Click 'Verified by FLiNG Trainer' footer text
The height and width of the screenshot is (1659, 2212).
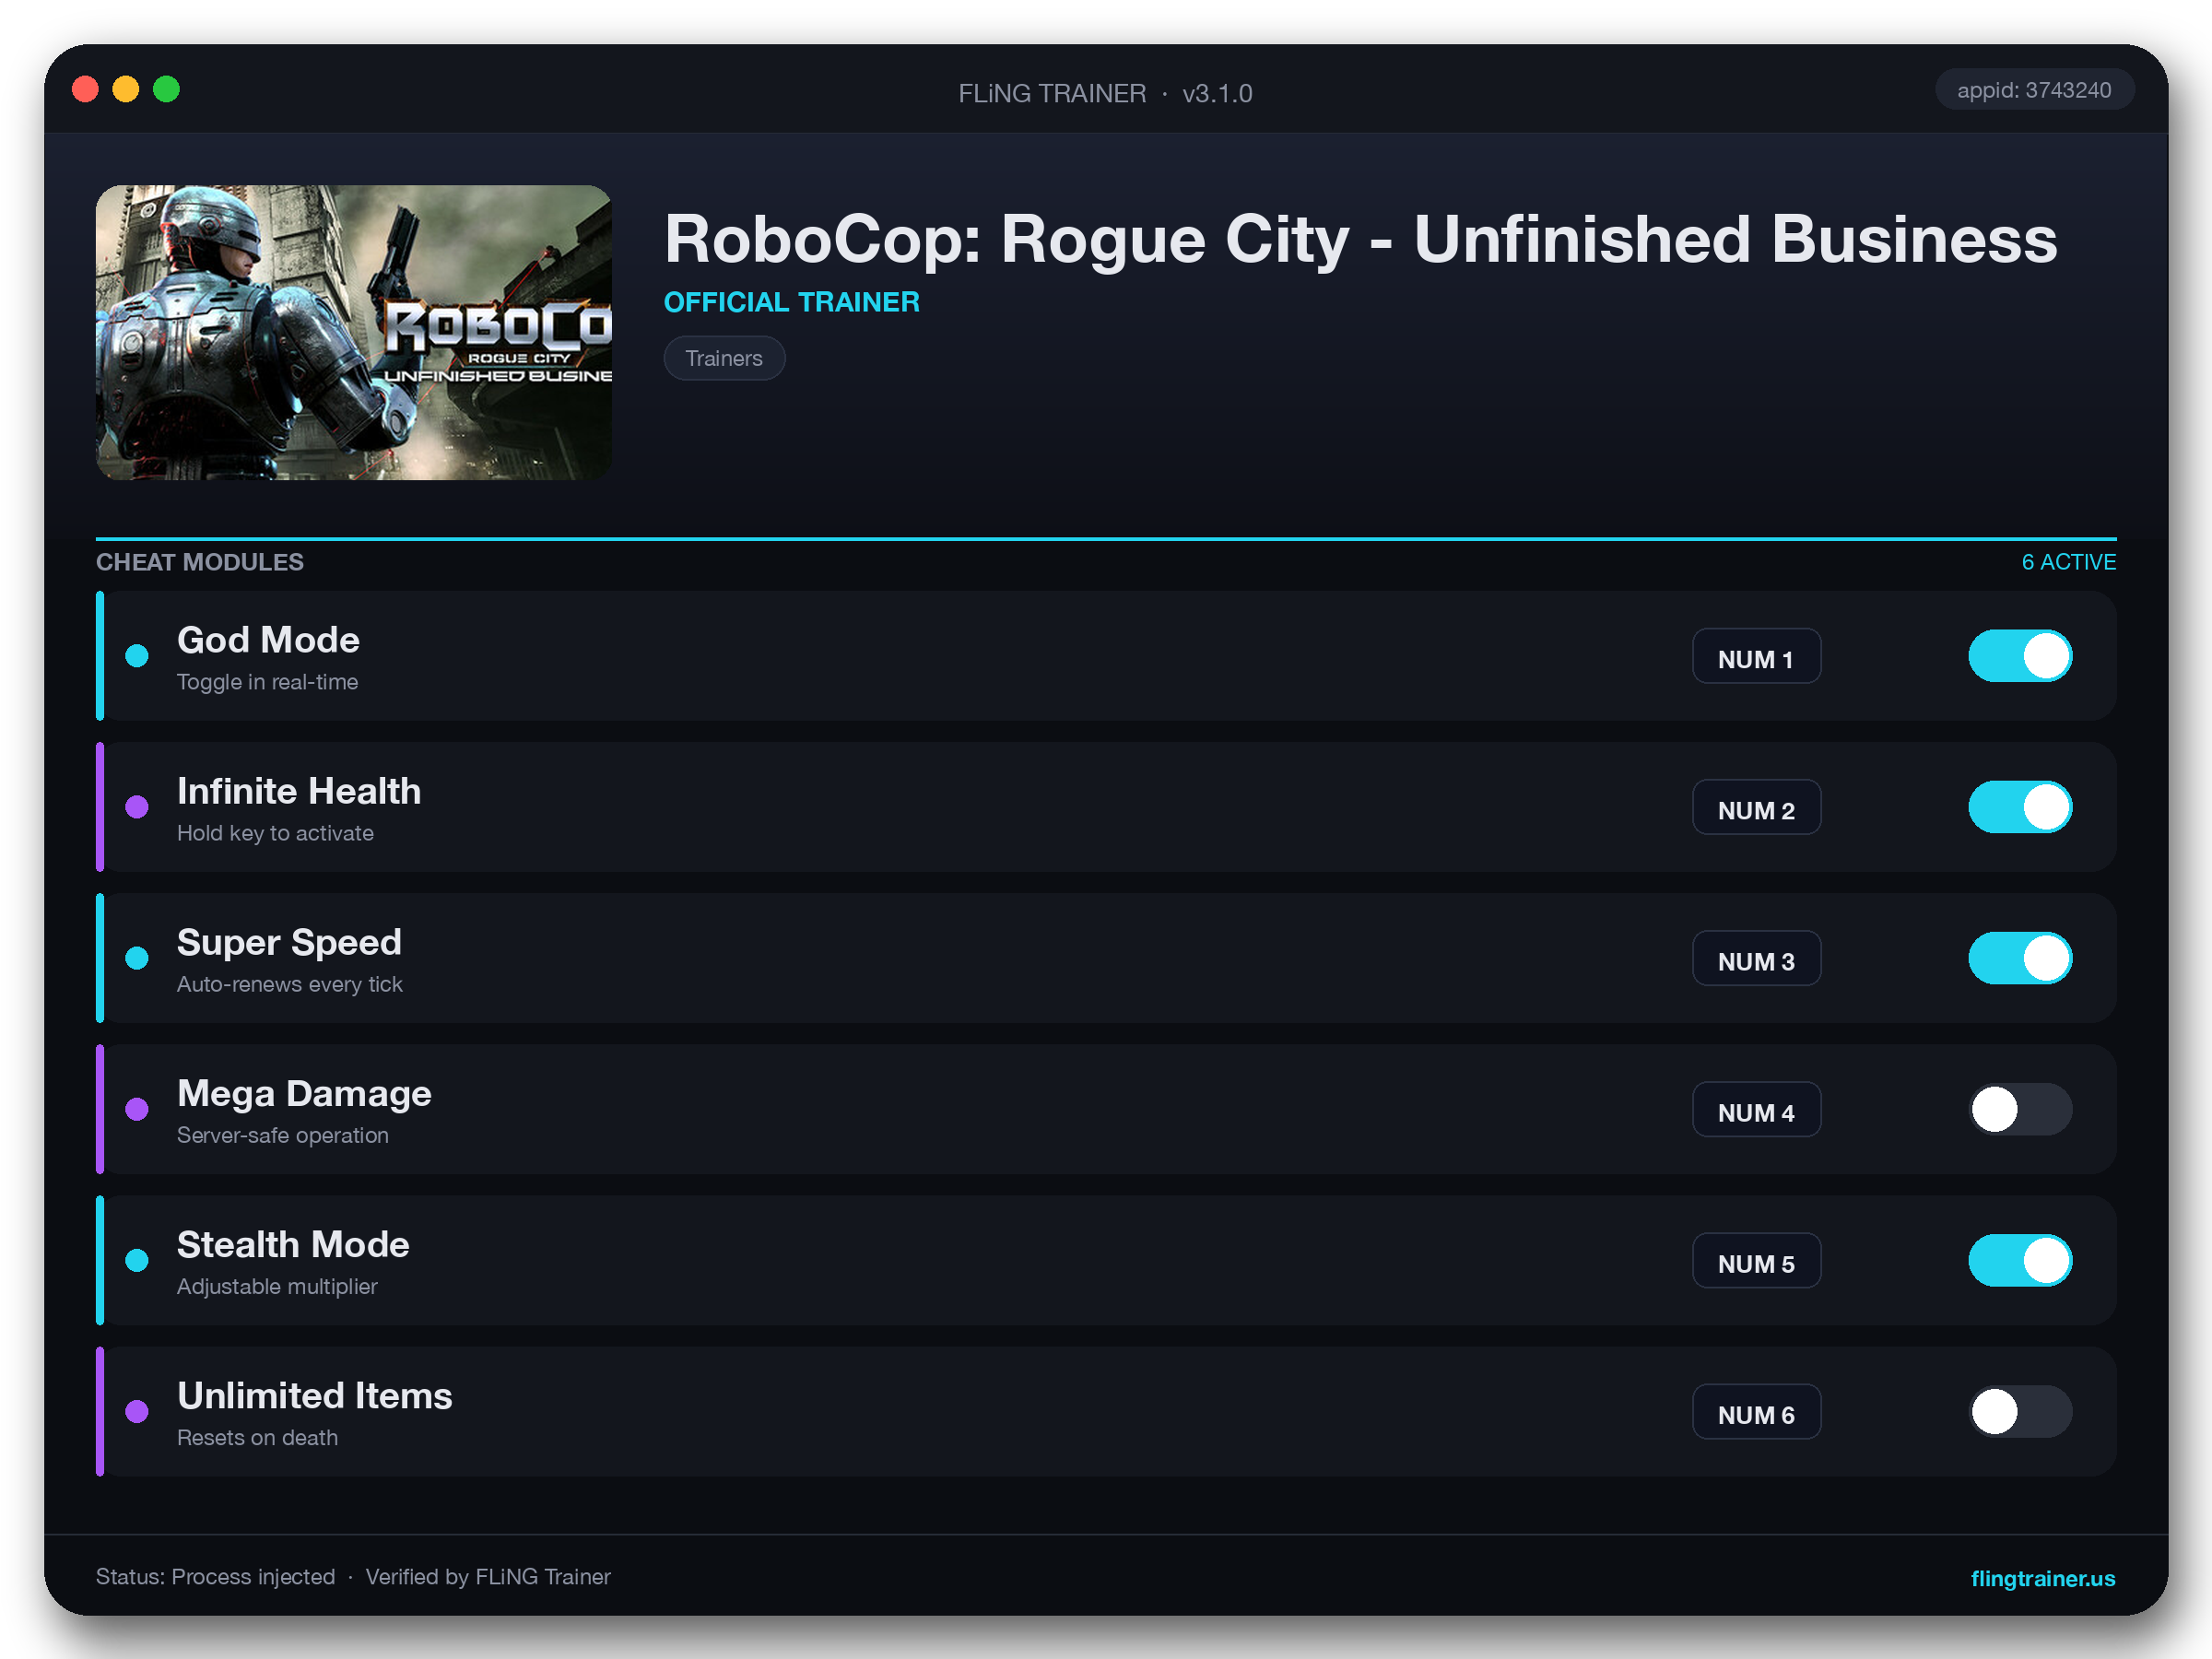tap(488, 1577)
